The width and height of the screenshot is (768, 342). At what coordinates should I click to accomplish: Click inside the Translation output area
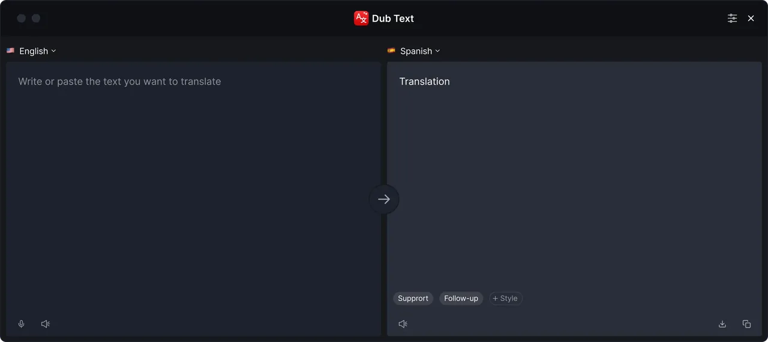pyautogui.click(x=574, y=180)
